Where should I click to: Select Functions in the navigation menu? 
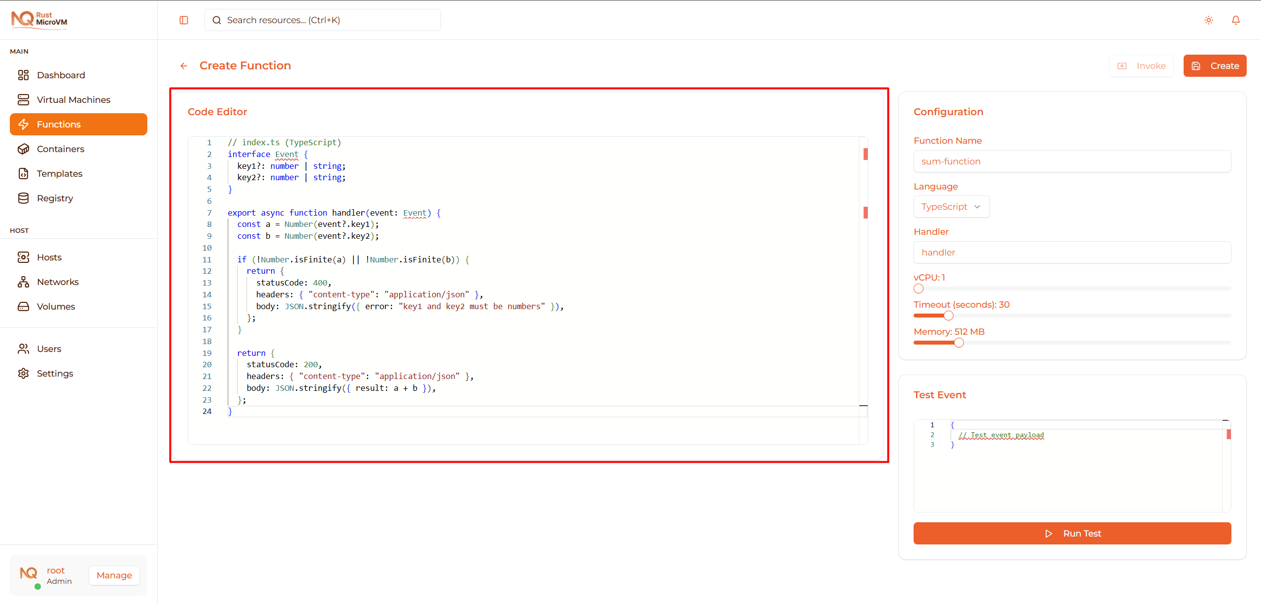point(58,124)
